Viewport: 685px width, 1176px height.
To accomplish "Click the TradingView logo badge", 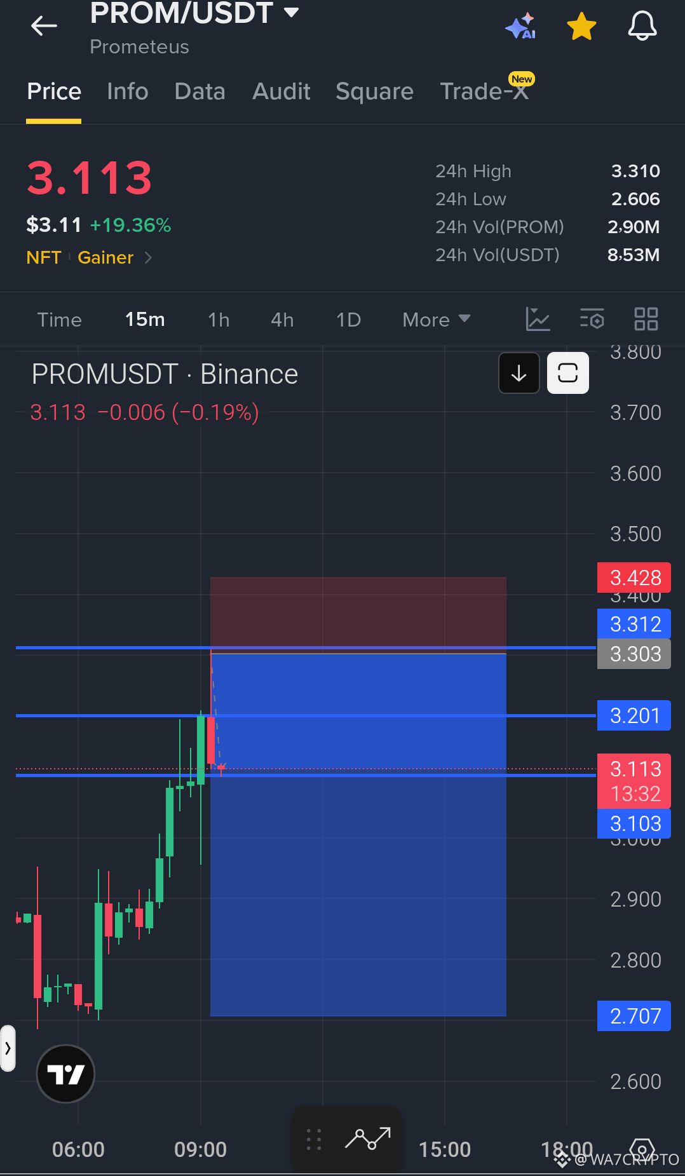I will pos(65,1074).
